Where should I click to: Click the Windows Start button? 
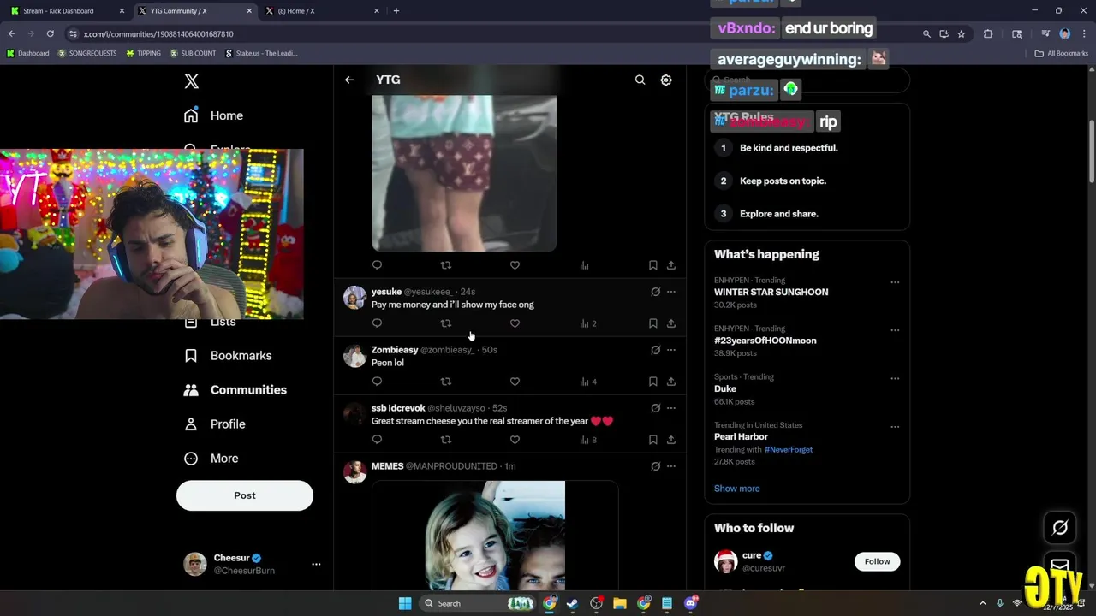405,603
